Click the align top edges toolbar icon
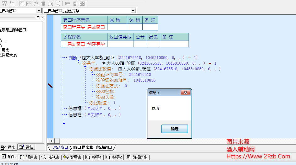Image resolution: width=296 pixels, height=165 pixels. tap(4, 3)
